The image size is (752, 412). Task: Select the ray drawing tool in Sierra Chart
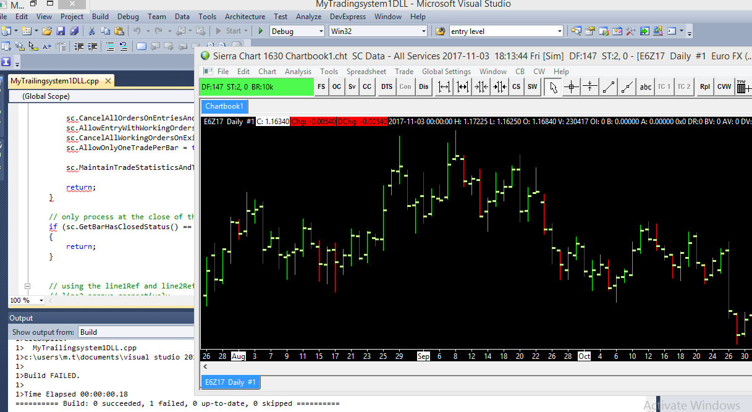pos(627,87)
